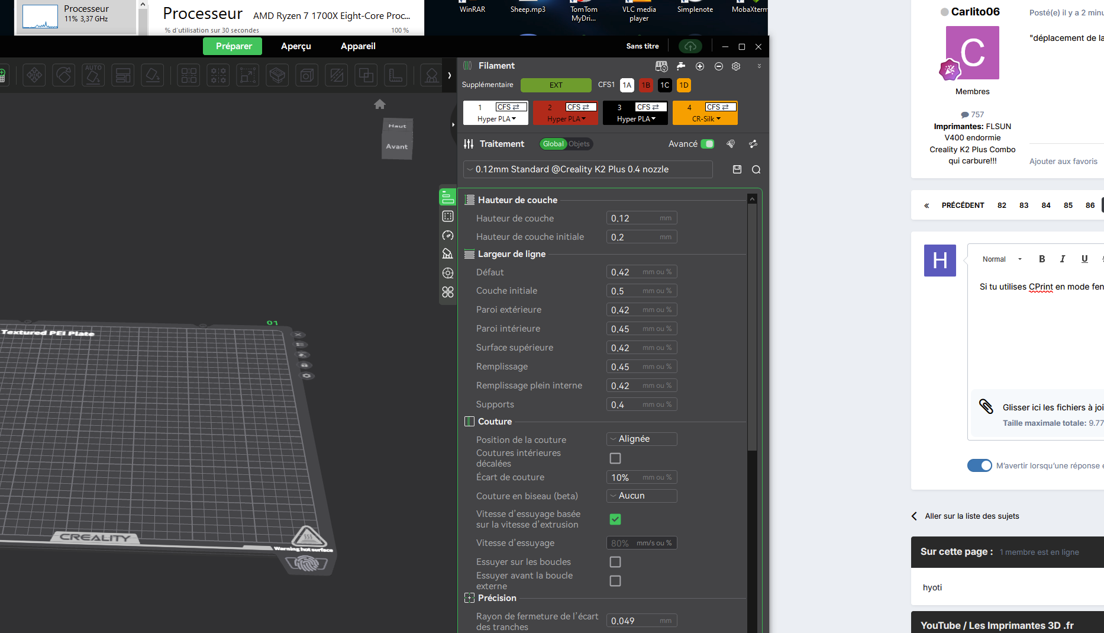
Task: Click the search settings magnifier icon
Action: (x=756, y=169)
